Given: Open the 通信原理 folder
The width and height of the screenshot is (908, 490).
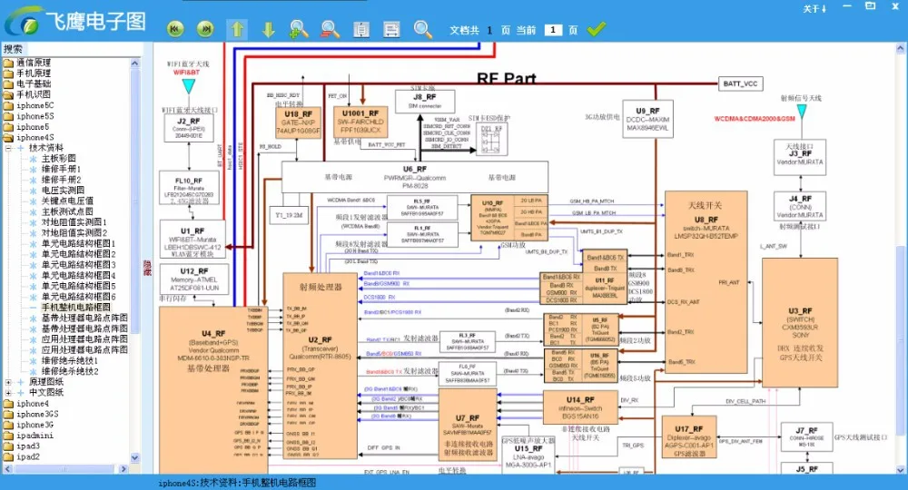Looking at the screenshot, I should coord(33,63).
